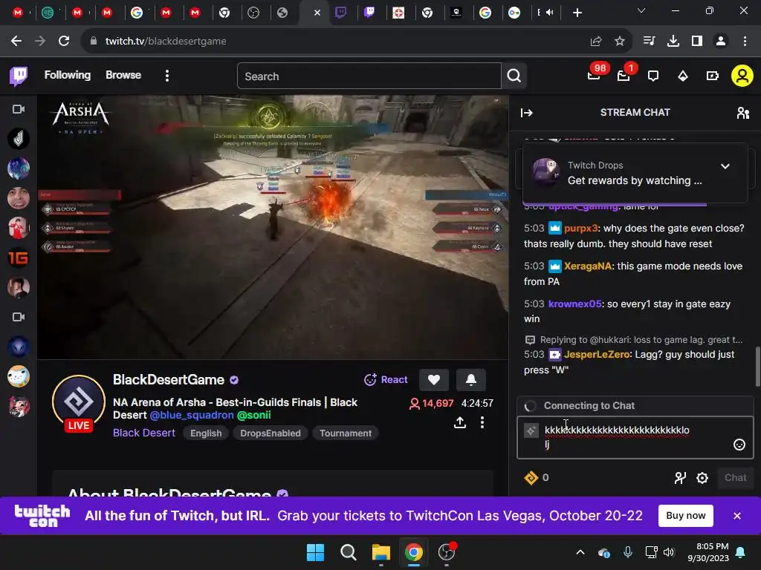Open the Chrome three-dot menu
The width and height of the screenshot is (761, 570).
[745, 42]
